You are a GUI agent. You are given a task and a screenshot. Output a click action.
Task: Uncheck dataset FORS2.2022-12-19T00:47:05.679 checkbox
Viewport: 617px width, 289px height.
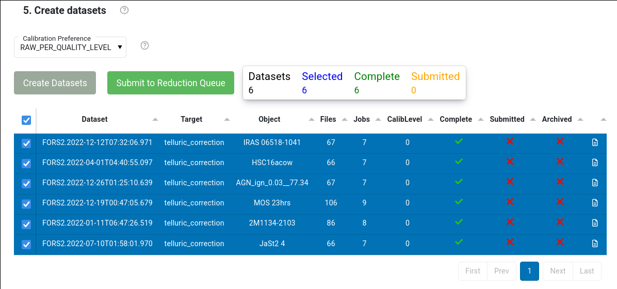pos(26,203)
